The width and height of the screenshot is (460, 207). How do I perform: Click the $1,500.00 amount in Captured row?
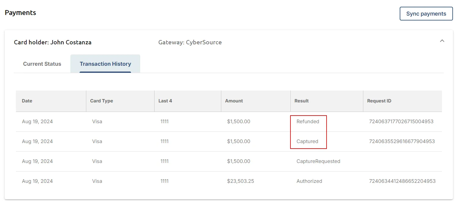click(239, 142)
